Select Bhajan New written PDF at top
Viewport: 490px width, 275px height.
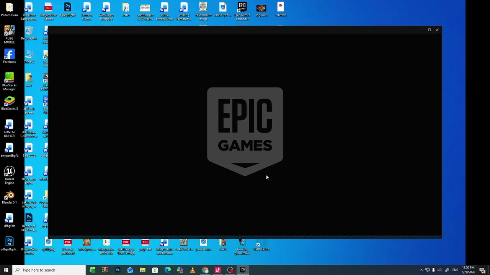click(x=48, y=11)
